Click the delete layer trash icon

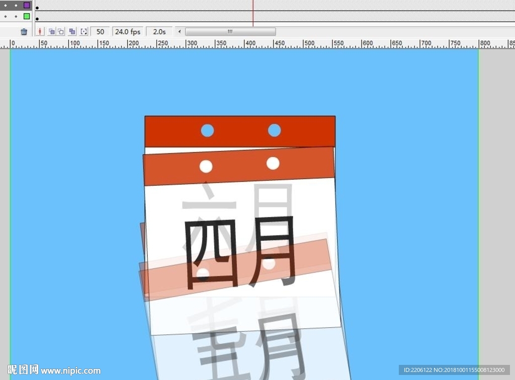[x=24, y=32]
